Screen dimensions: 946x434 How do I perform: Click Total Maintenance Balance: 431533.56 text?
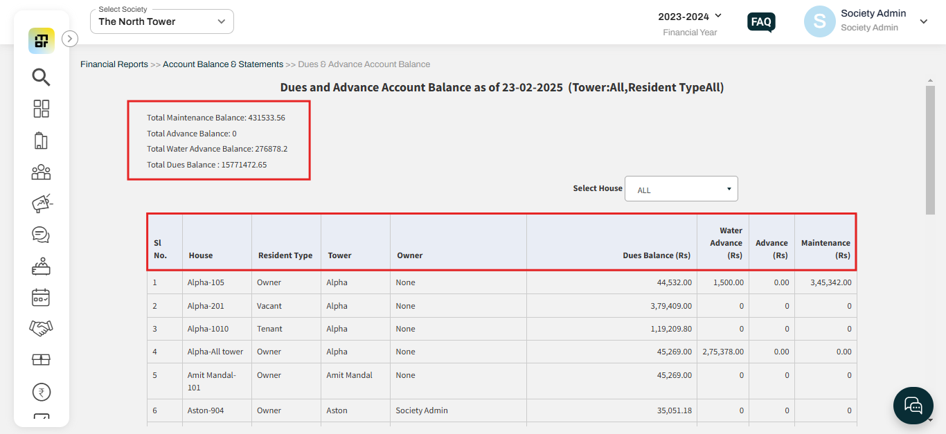tap(216, 118)
